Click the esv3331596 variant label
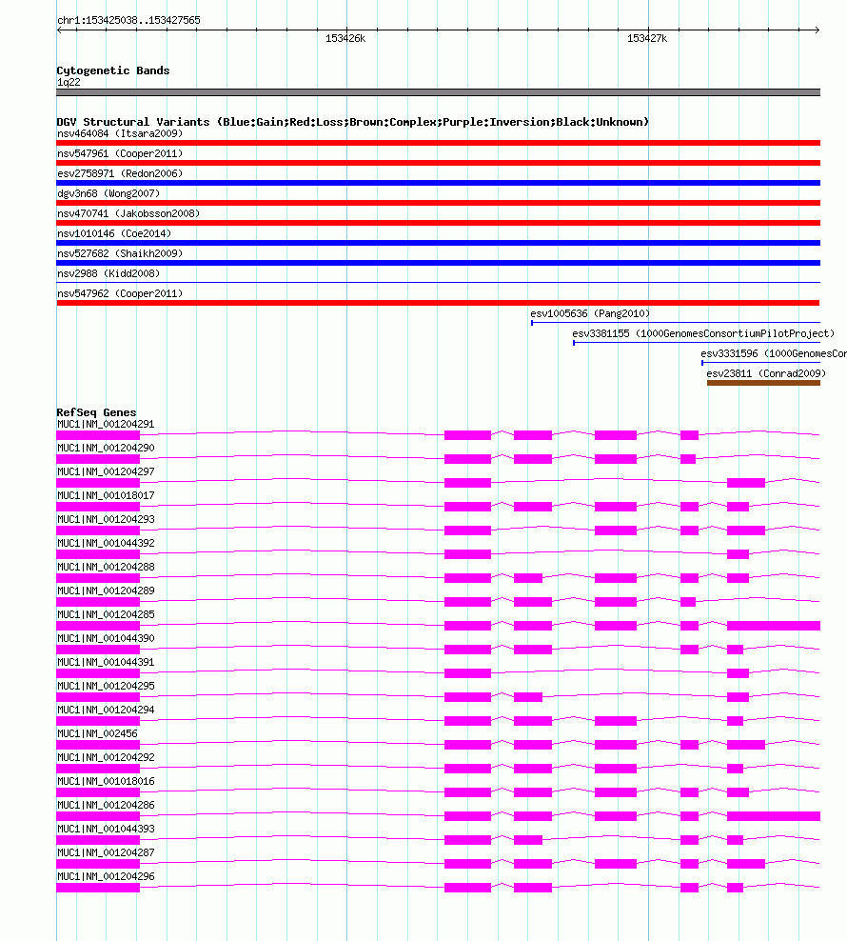Screen dimensions: 847x941 (774, 353)
